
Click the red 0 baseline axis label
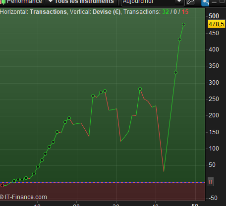click(211, 182)
